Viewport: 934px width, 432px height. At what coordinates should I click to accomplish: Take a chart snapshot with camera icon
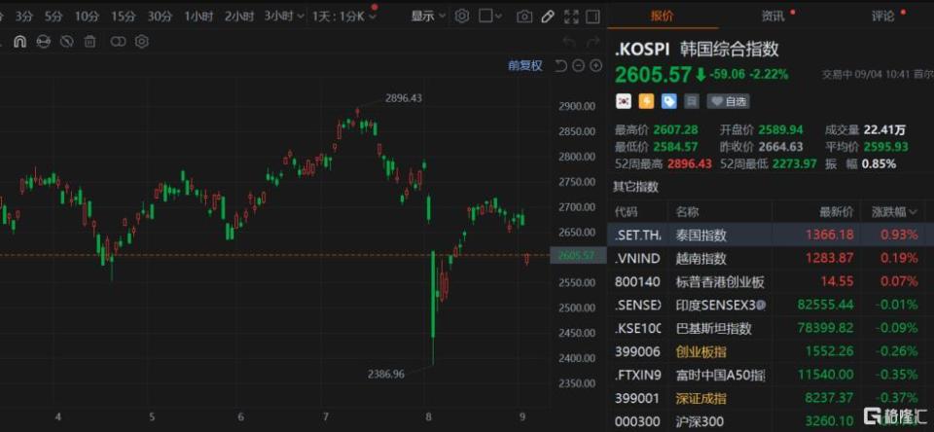[524, 17]
